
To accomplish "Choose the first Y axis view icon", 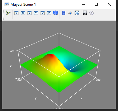I will [29, 13].
